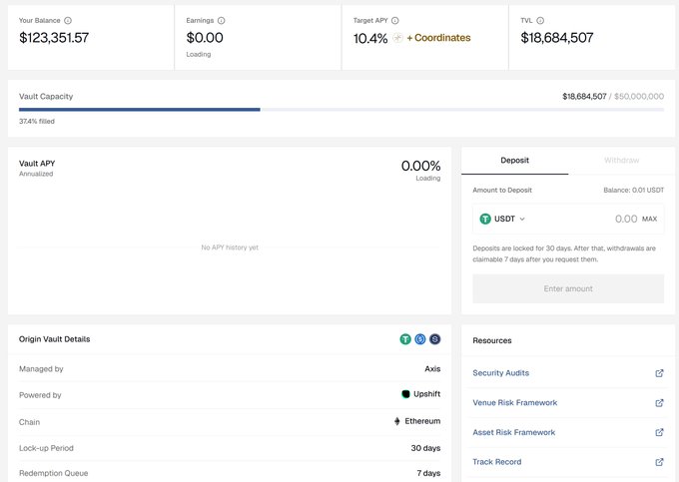679x482 pixels.
Task: Click the Redemption Queue label
Action: point(54,473)
